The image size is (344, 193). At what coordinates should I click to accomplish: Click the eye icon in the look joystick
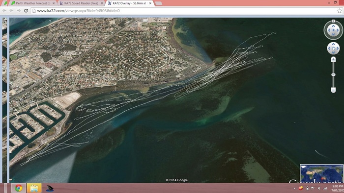[x=333, y=30]
